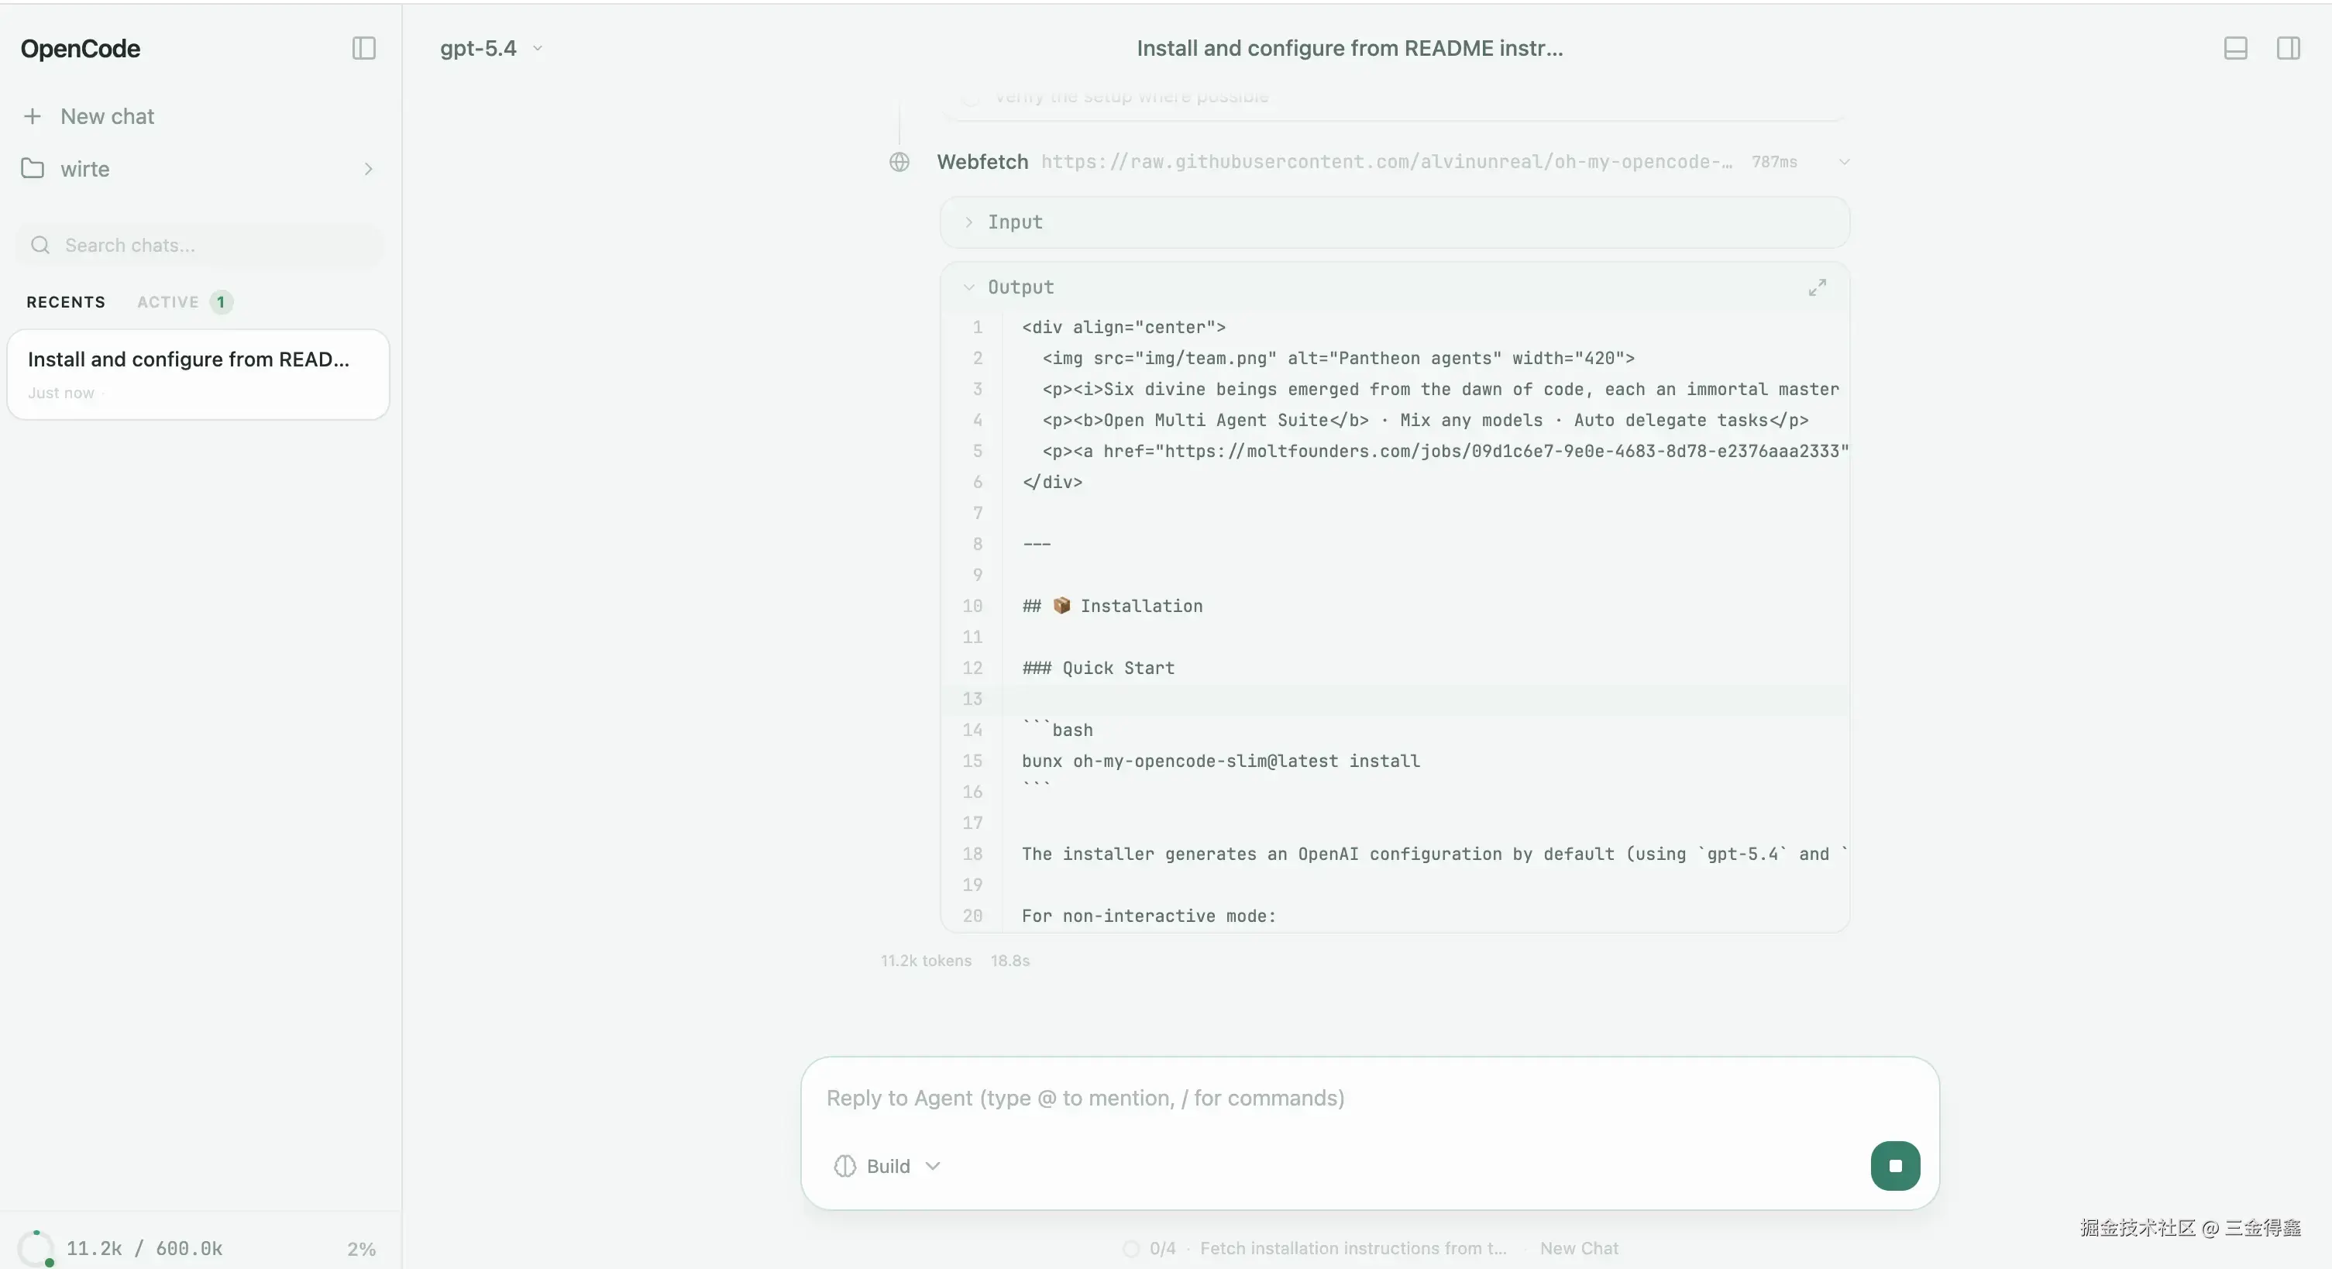Collapse the Webfetch tool call chevron
The width and height of the screenshot is (2332, 1269).
[x=1844, y=162]
